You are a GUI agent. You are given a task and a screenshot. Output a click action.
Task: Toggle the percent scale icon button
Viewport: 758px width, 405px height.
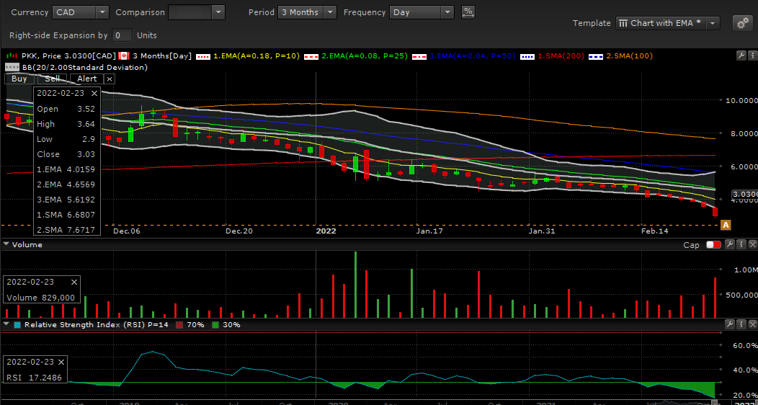tap(468, 12)
